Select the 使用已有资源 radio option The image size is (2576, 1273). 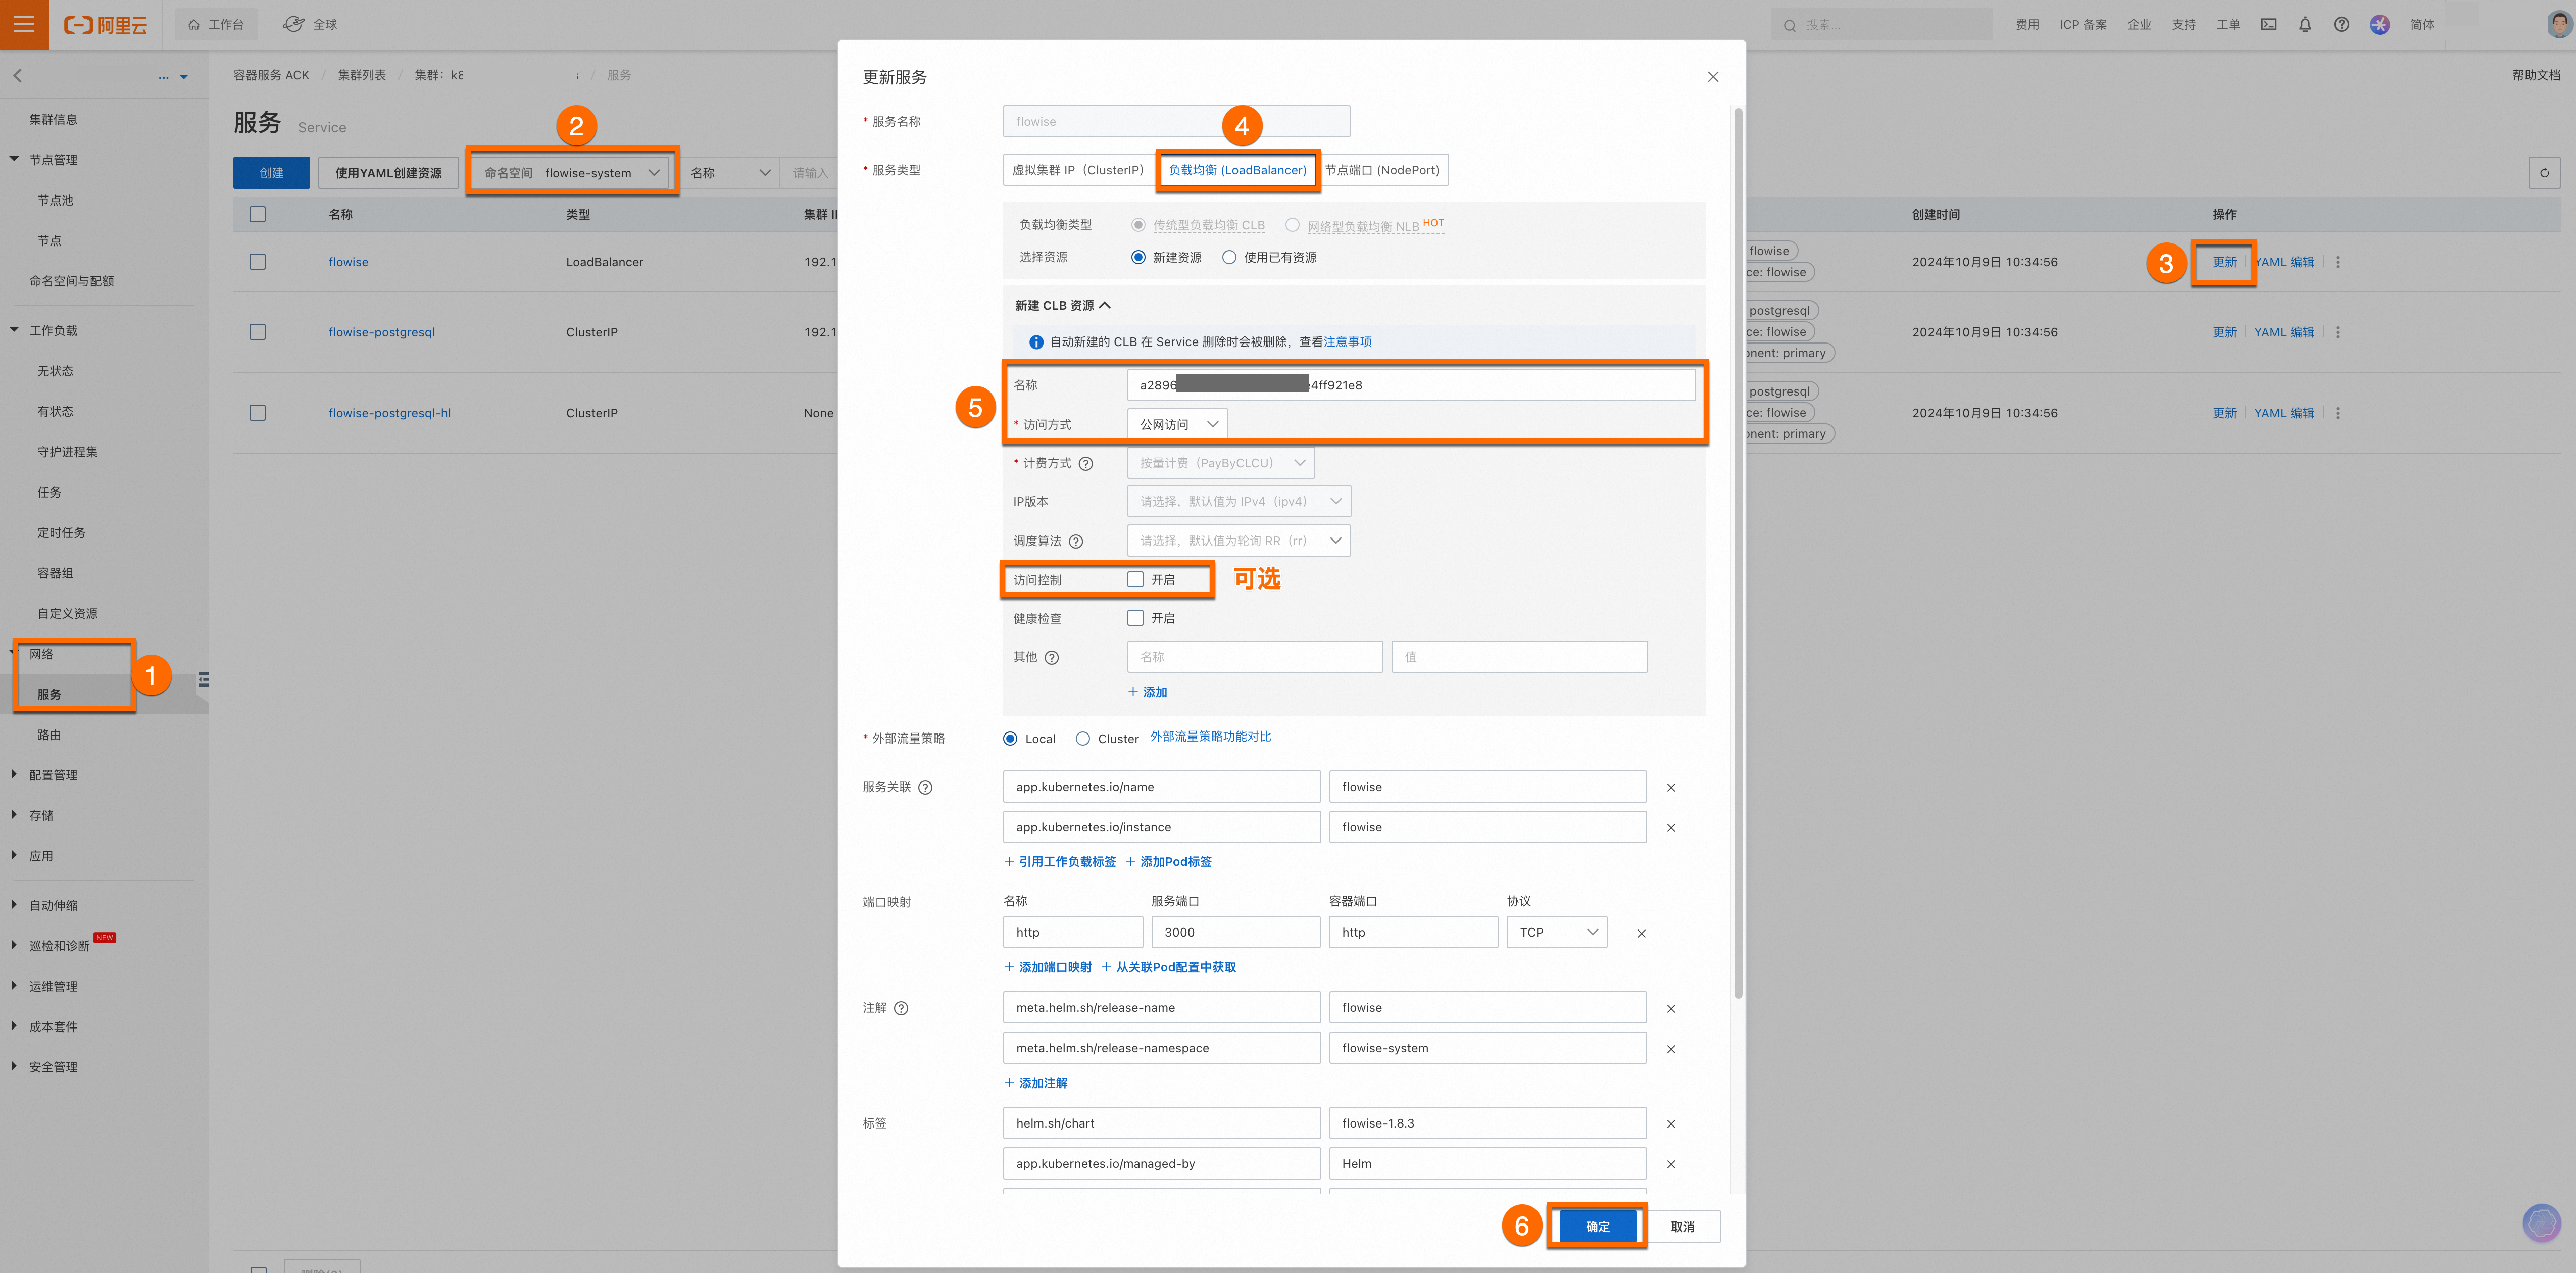click(x=1229, y=257)
